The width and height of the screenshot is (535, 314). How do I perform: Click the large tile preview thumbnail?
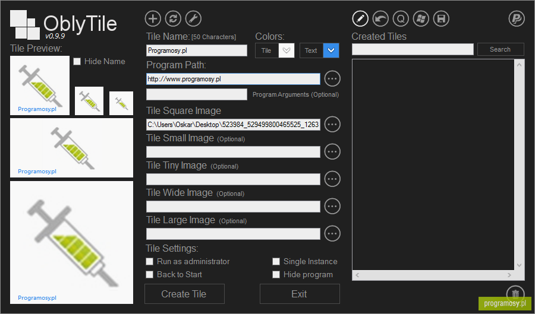(x=72, y=243)
